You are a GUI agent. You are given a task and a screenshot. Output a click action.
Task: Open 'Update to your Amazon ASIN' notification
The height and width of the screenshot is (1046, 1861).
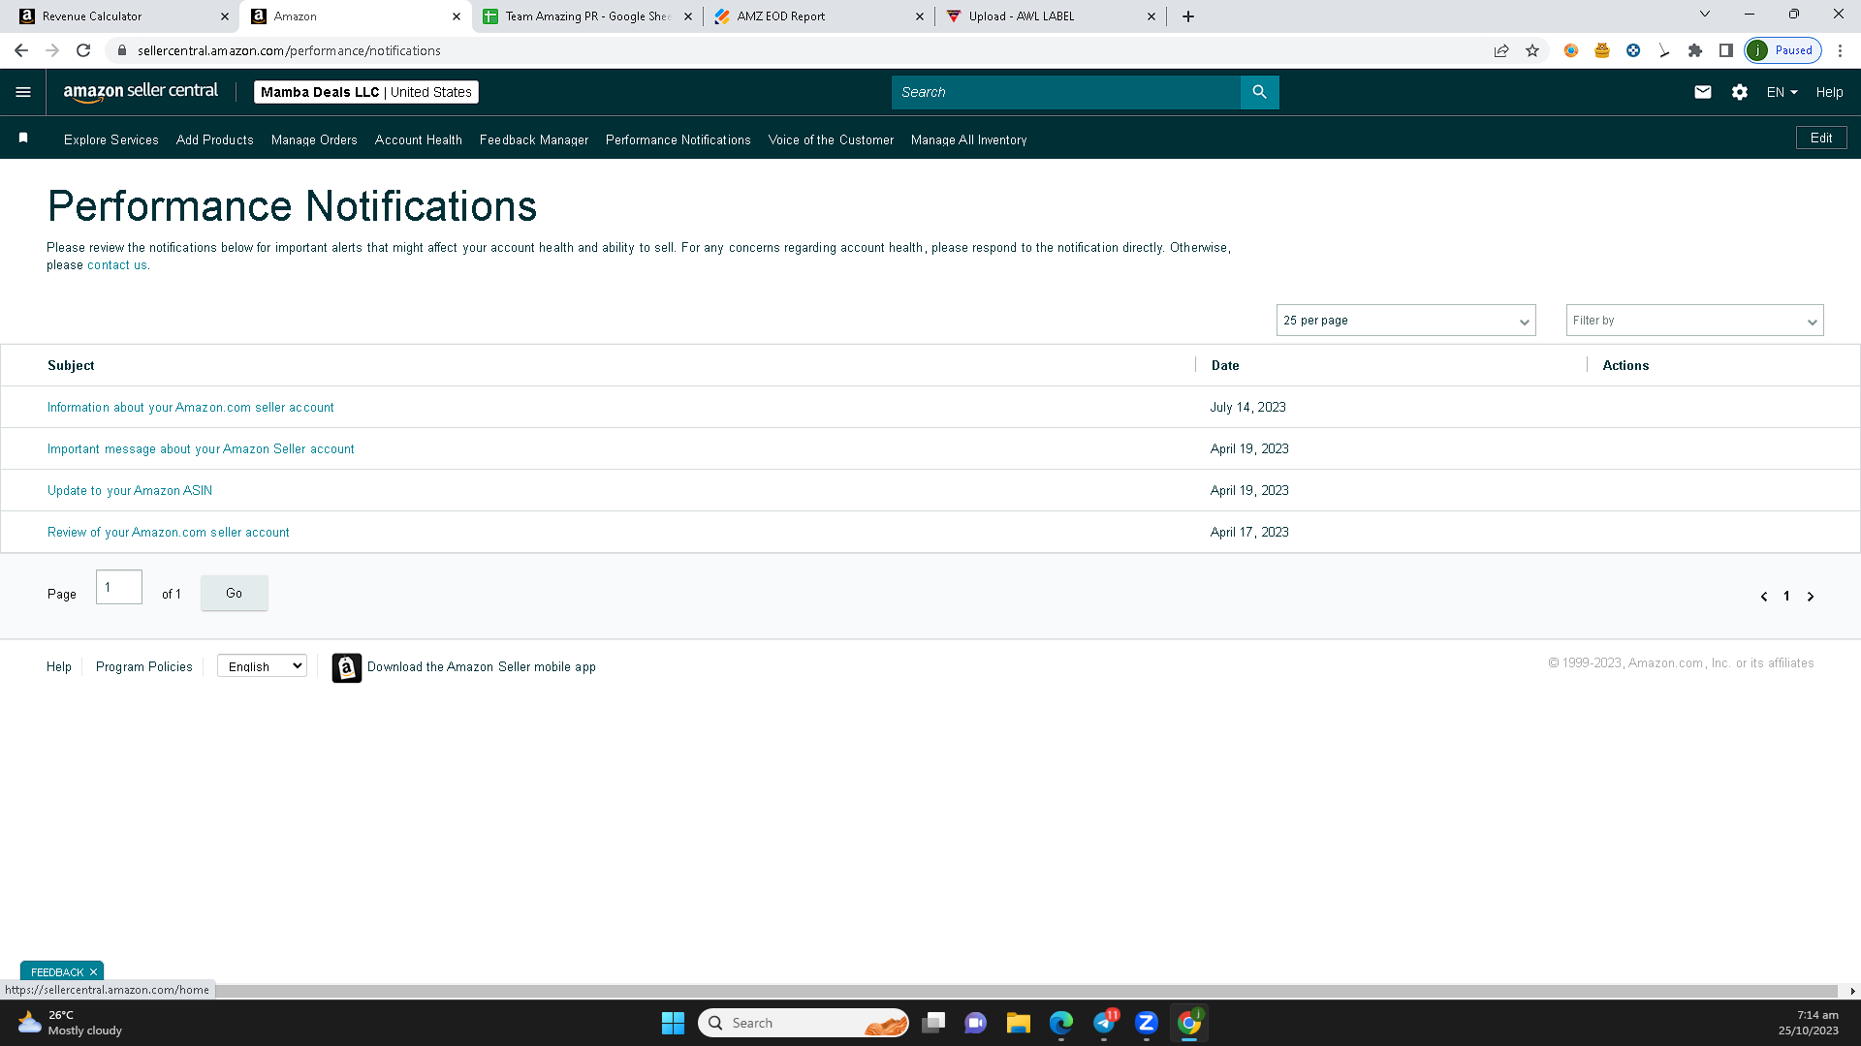coord(130,491)
